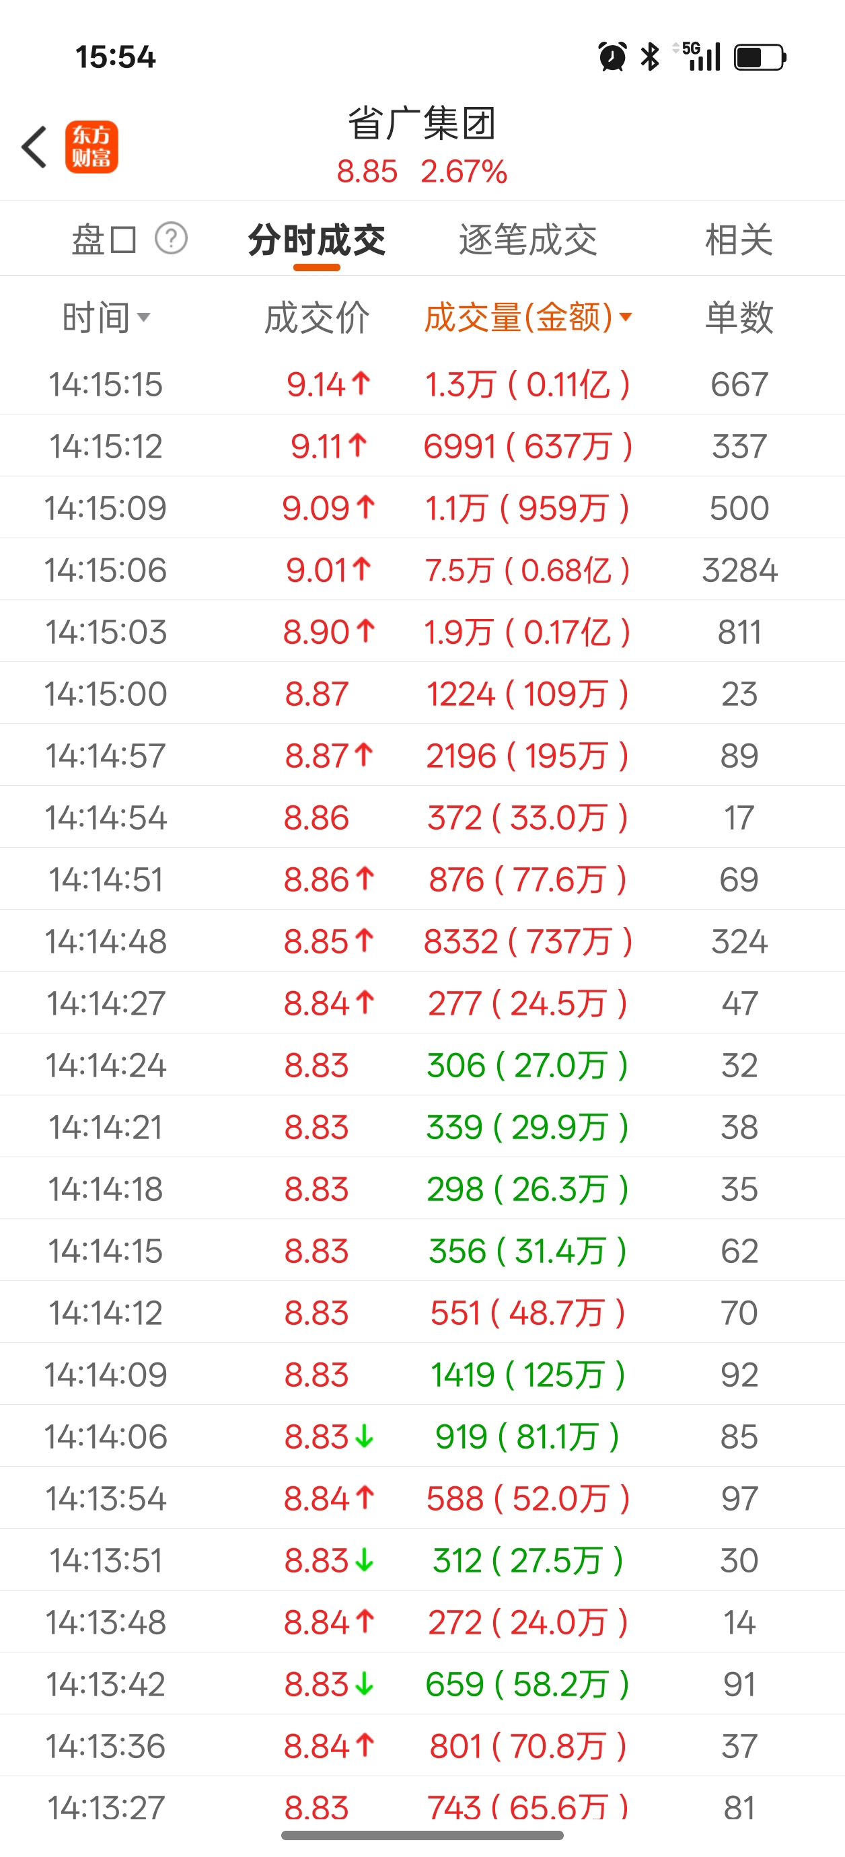Tap the 省广集团 stock title

[422, 123]
